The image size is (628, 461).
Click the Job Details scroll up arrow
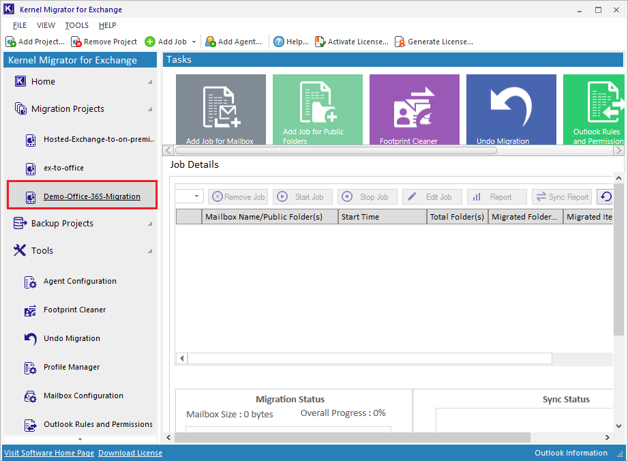pyautogui.click(x=618, y=178)
